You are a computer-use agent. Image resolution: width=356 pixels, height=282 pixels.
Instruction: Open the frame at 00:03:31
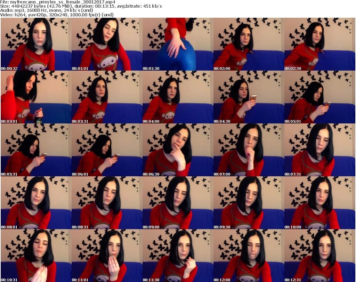point(107,97)
